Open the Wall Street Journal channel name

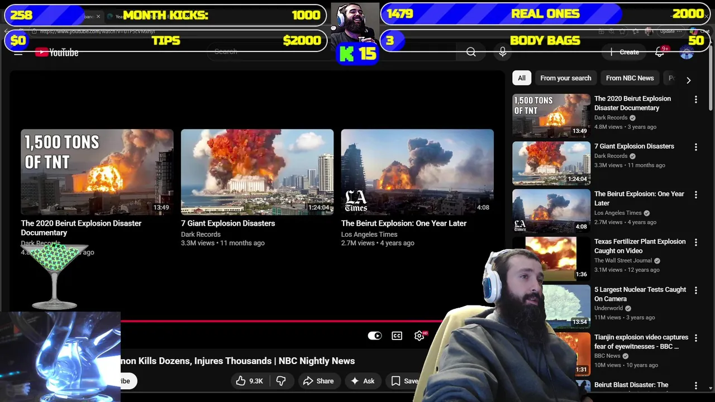pyautogui.click(x=623, y=261)
